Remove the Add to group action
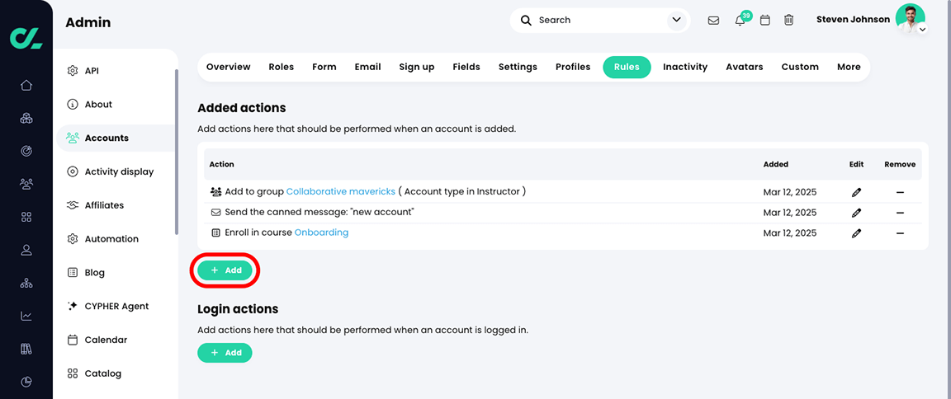 [x=900, y=192]
